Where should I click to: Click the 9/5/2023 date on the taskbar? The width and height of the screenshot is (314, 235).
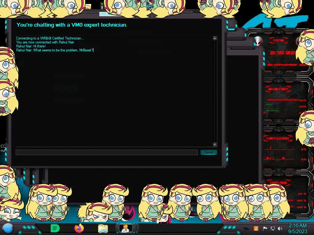pyautogui.click(x=297, y=232)
